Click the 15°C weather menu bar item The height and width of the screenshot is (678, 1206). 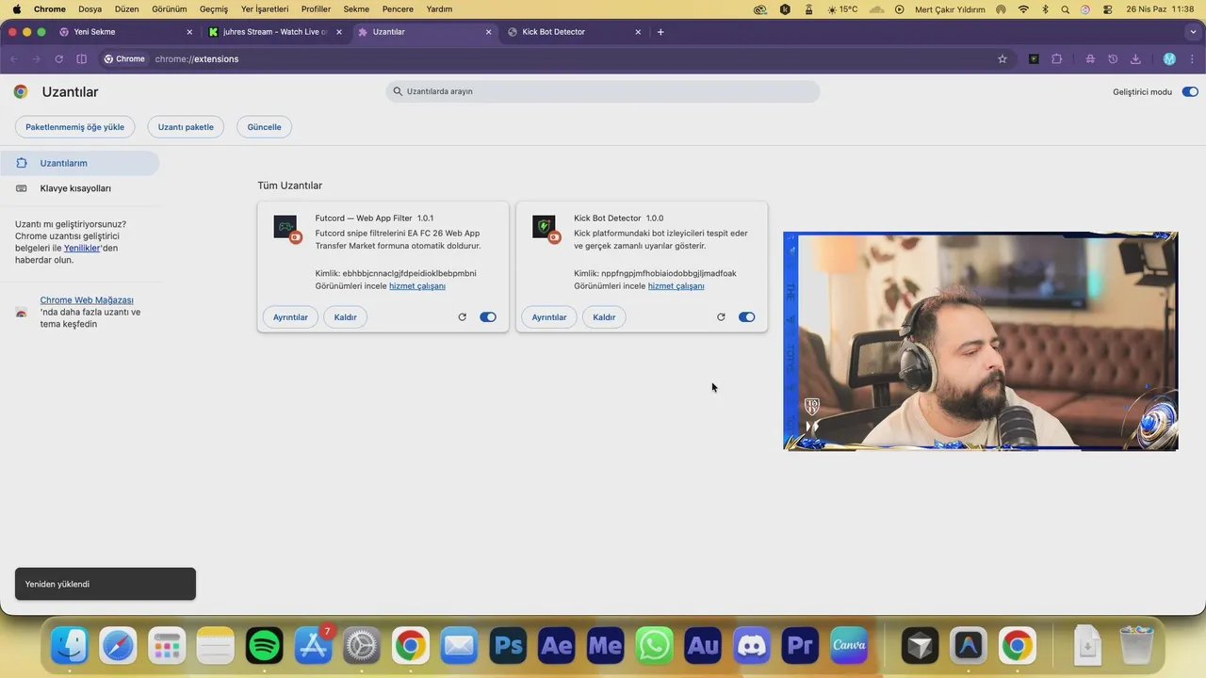click(842, 9)
